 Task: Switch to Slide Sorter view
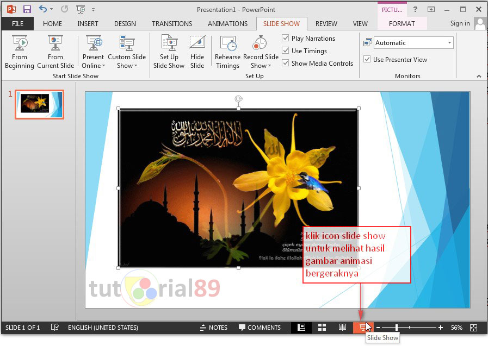click(322, 328)
